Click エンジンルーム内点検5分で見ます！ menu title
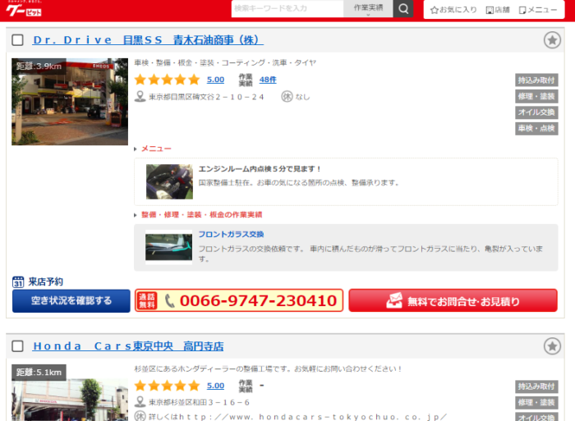Viewport: 575px width, 421px height. click(x=260, y=169)
